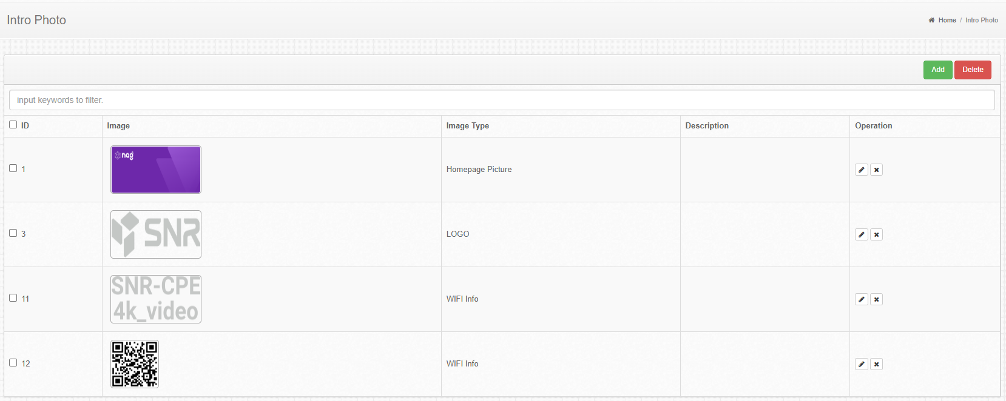Screen dimensions: 1006x401
Task: Go to Home via breadcrumb link
Action: pyautogui.click(x=947, y=20)
